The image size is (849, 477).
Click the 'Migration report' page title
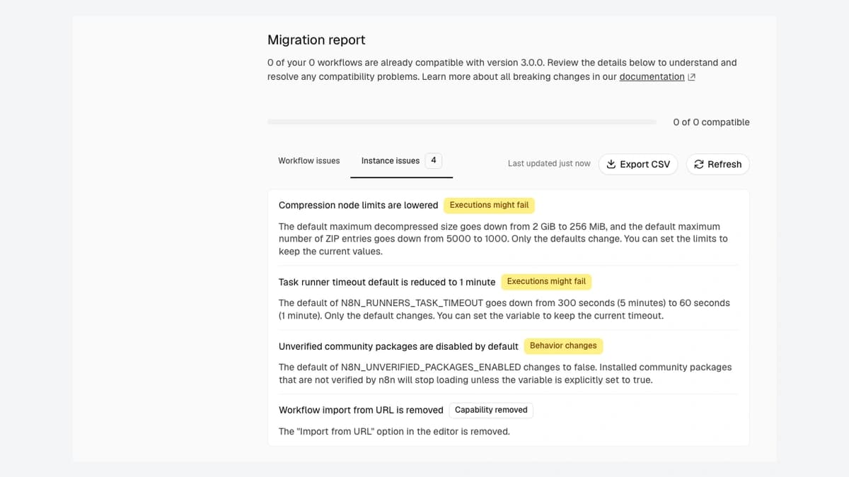pos(316,40)
